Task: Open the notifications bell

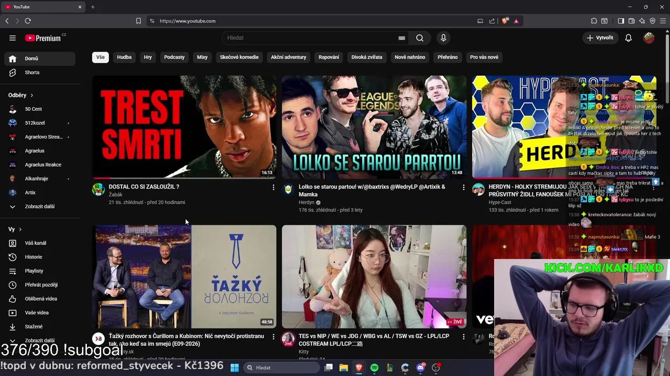Action: (629, 38)
